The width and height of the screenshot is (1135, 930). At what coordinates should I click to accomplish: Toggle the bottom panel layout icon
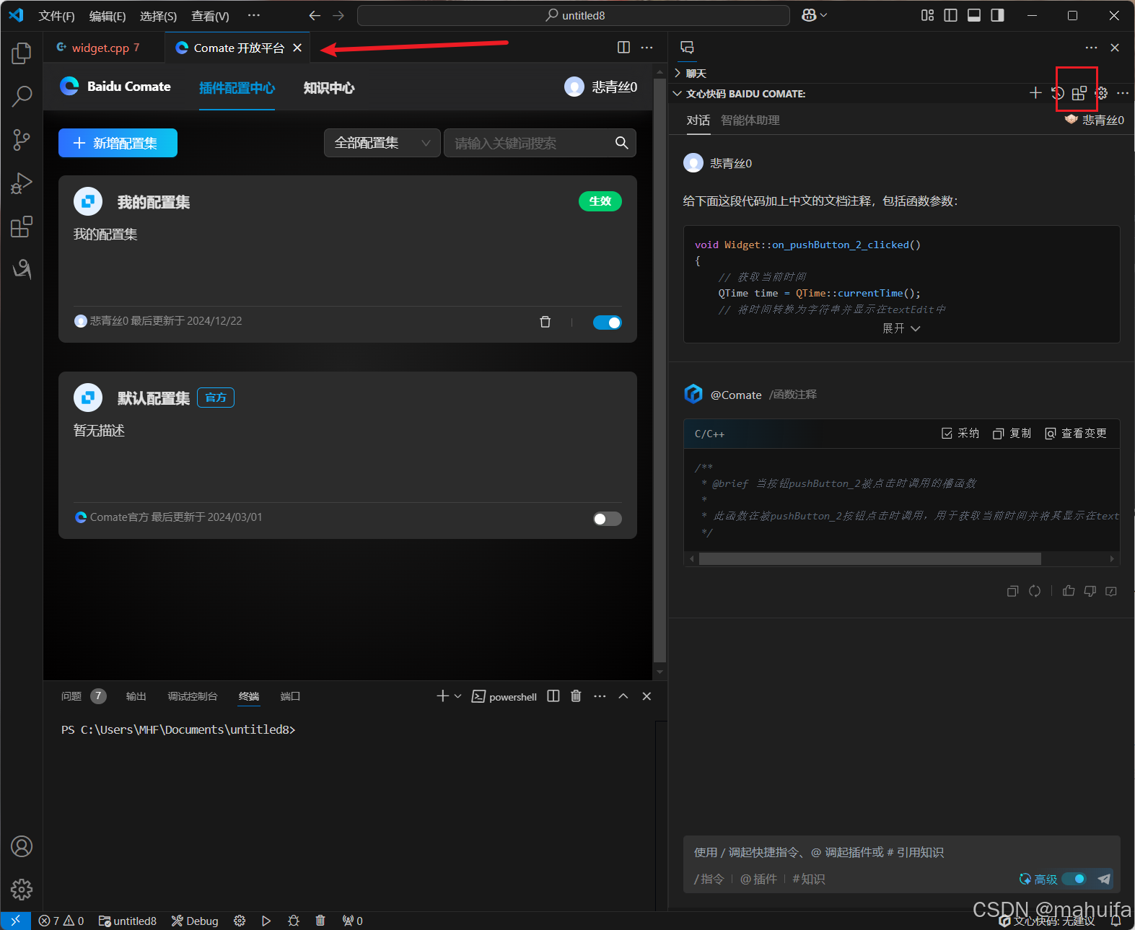click(x=974, y=15)
